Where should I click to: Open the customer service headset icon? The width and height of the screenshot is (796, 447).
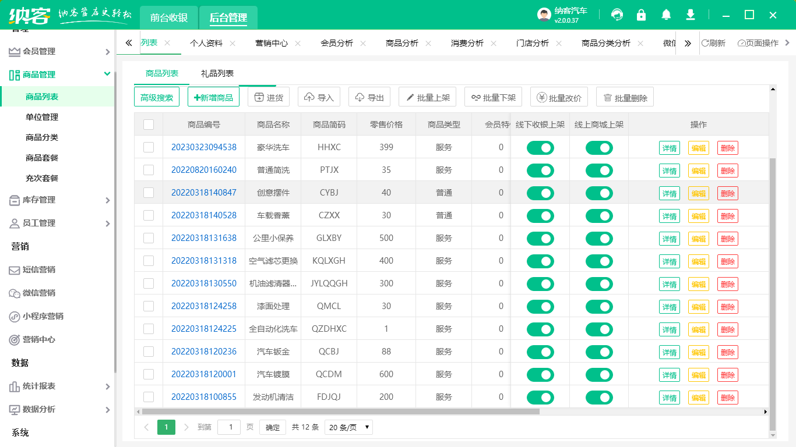click(617, 15)
